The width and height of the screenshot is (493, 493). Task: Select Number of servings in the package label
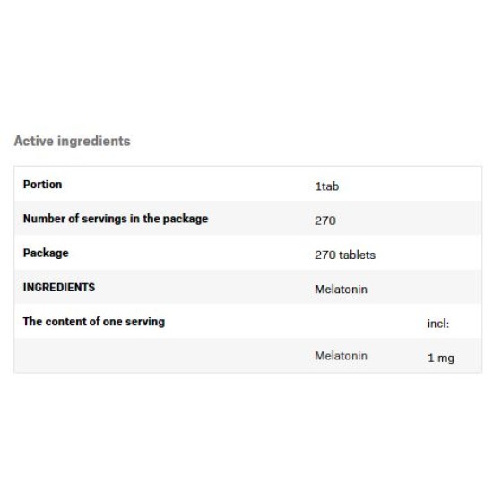[x=116, y=219]
